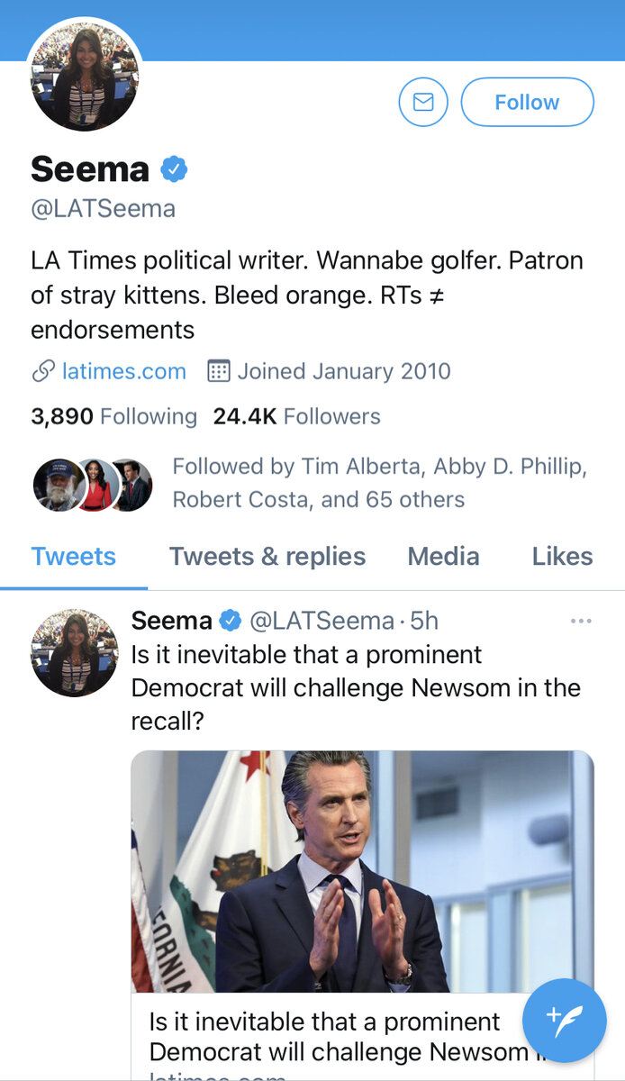
Task: Tap the link icon beside latimes.com
Action: (x=43, y=371)
